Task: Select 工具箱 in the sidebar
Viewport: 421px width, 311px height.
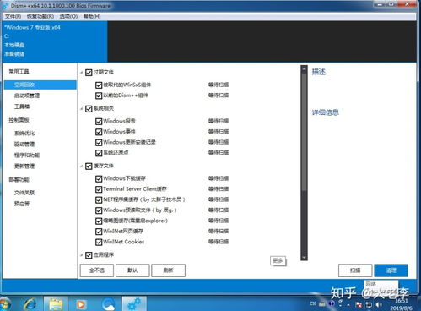Action: click(22, 106)
